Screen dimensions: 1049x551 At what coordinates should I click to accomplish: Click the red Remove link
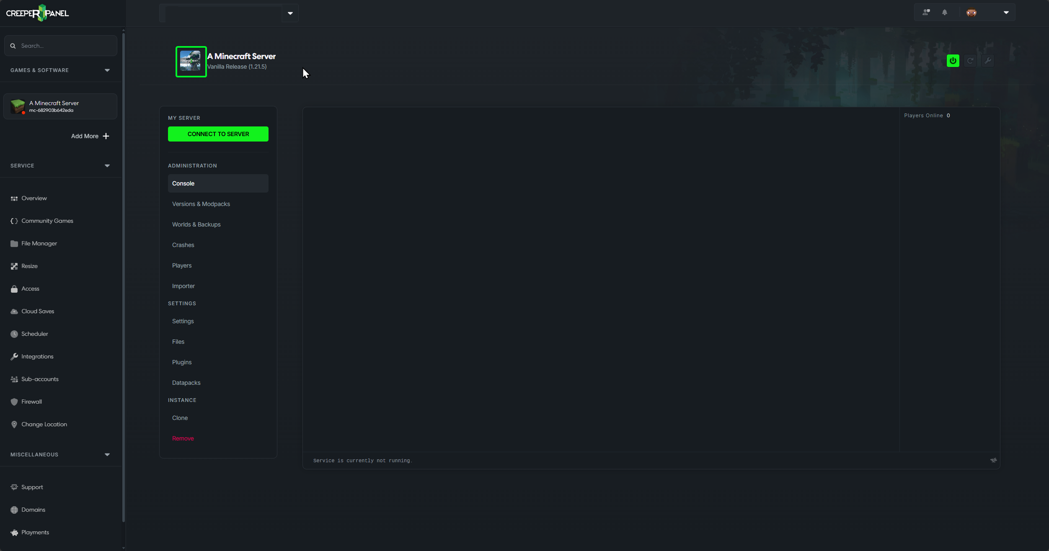[x=183, y=438]
